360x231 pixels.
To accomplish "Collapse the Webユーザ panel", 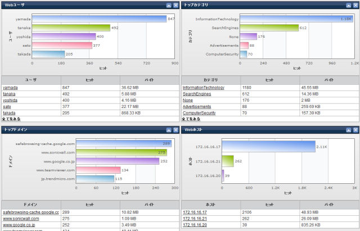I will 169,5.
